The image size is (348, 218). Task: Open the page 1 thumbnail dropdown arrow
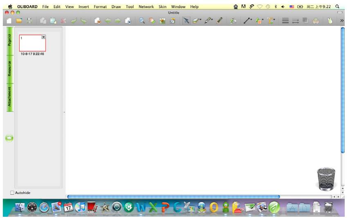[x=44, y=37]
